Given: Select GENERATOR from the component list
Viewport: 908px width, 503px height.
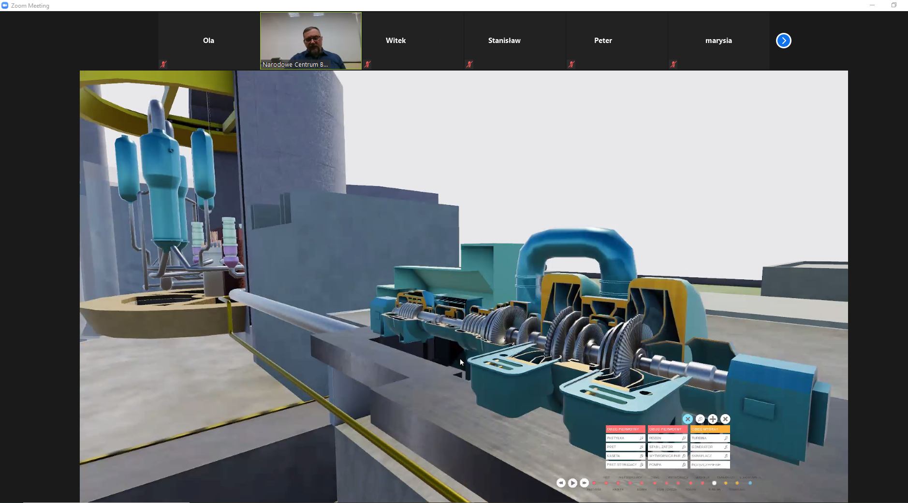Looking at the screenshot, I should click(x=706, y=447).
